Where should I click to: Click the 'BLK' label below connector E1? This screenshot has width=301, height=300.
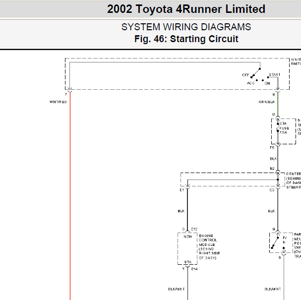[181, 211]
